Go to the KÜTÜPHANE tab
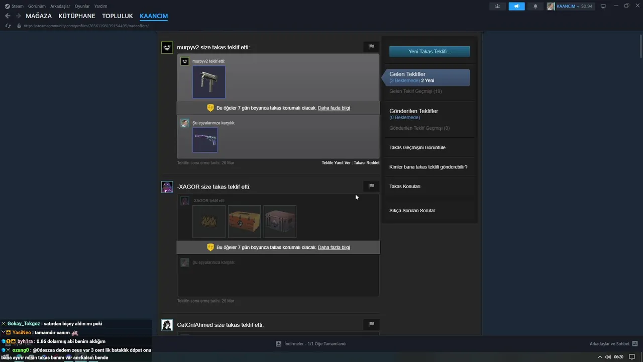The image size is (643, 362). [x=77, y=16]
